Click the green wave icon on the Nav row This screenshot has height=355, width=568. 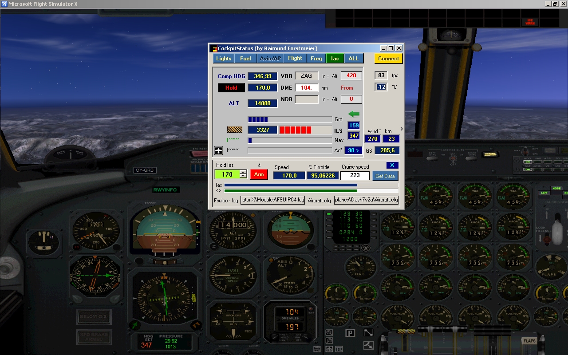coord(233,140)
